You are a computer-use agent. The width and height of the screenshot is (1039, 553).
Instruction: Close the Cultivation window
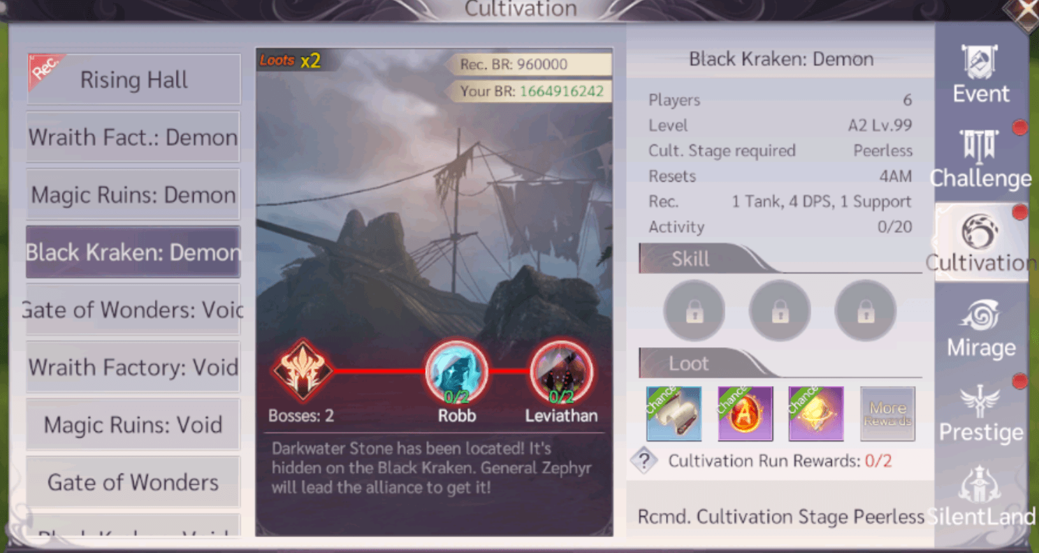(1024, 13)
